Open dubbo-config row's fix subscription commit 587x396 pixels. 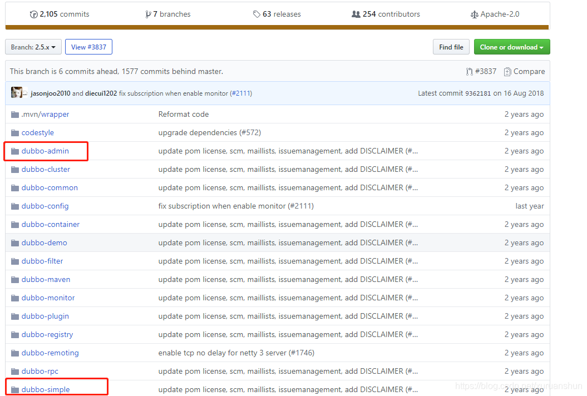point(236,206)
